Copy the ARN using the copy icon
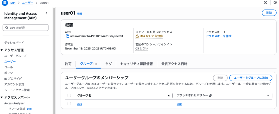Image resolution: width=279 pixels, height=114 pixels. (67, 36)
